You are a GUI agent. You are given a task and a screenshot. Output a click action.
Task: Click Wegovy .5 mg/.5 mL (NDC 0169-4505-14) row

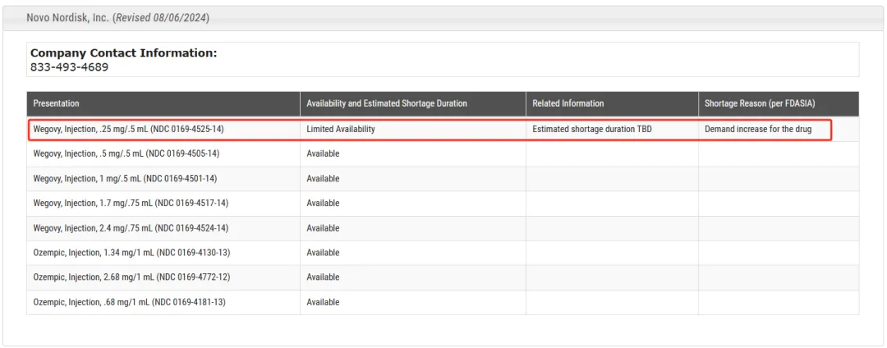pyautogui.click(x=126, y=153)
